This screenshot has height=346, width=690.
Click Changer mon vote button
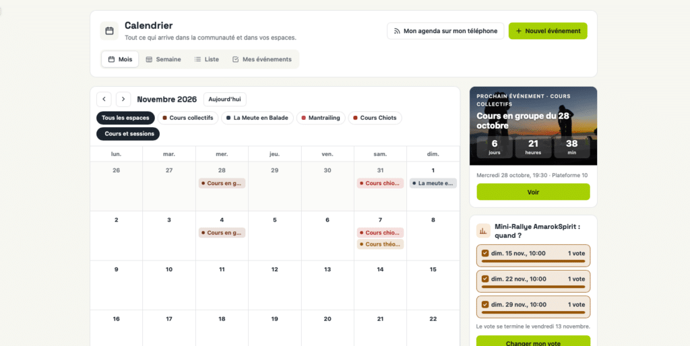coord(534,341)
